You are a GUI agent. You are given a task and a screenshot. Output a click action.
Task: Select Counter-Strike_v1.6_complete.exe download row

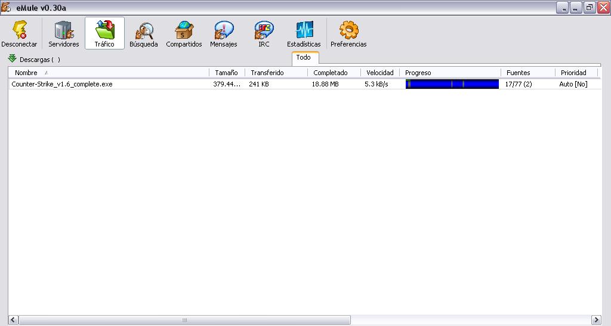[62, 84]
